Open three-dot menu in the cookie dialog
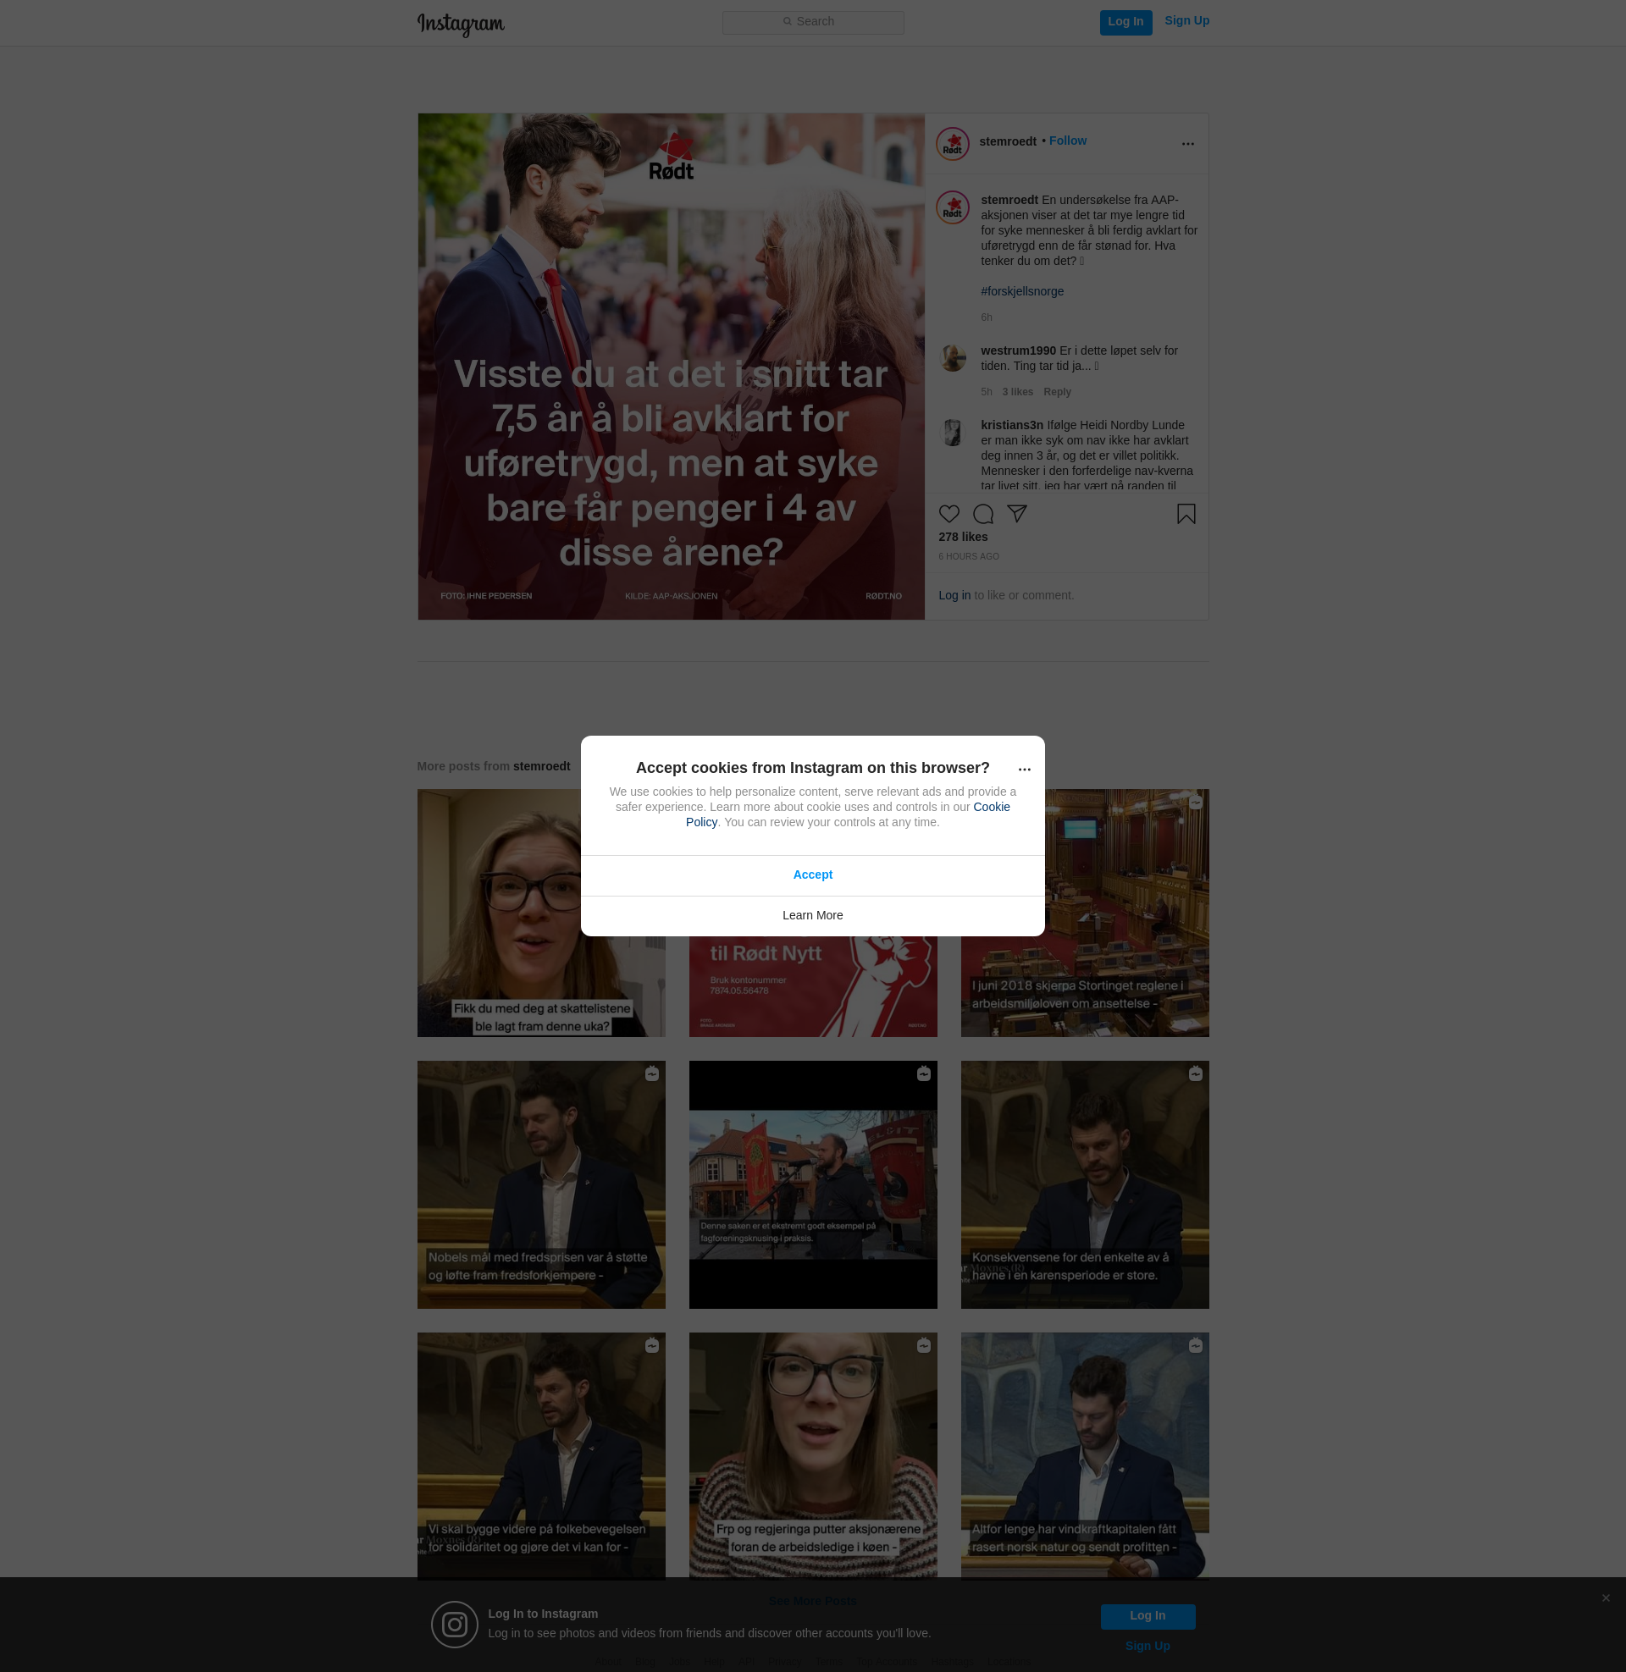The width and height of the screenshot is (1626, 1672). 1024,770
